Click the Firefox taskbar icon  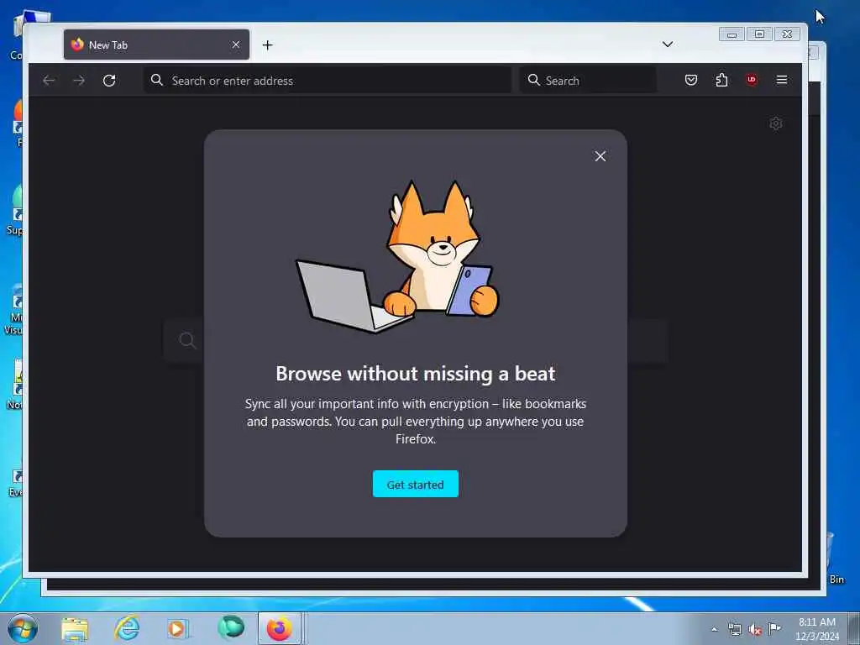coord(280,628)
